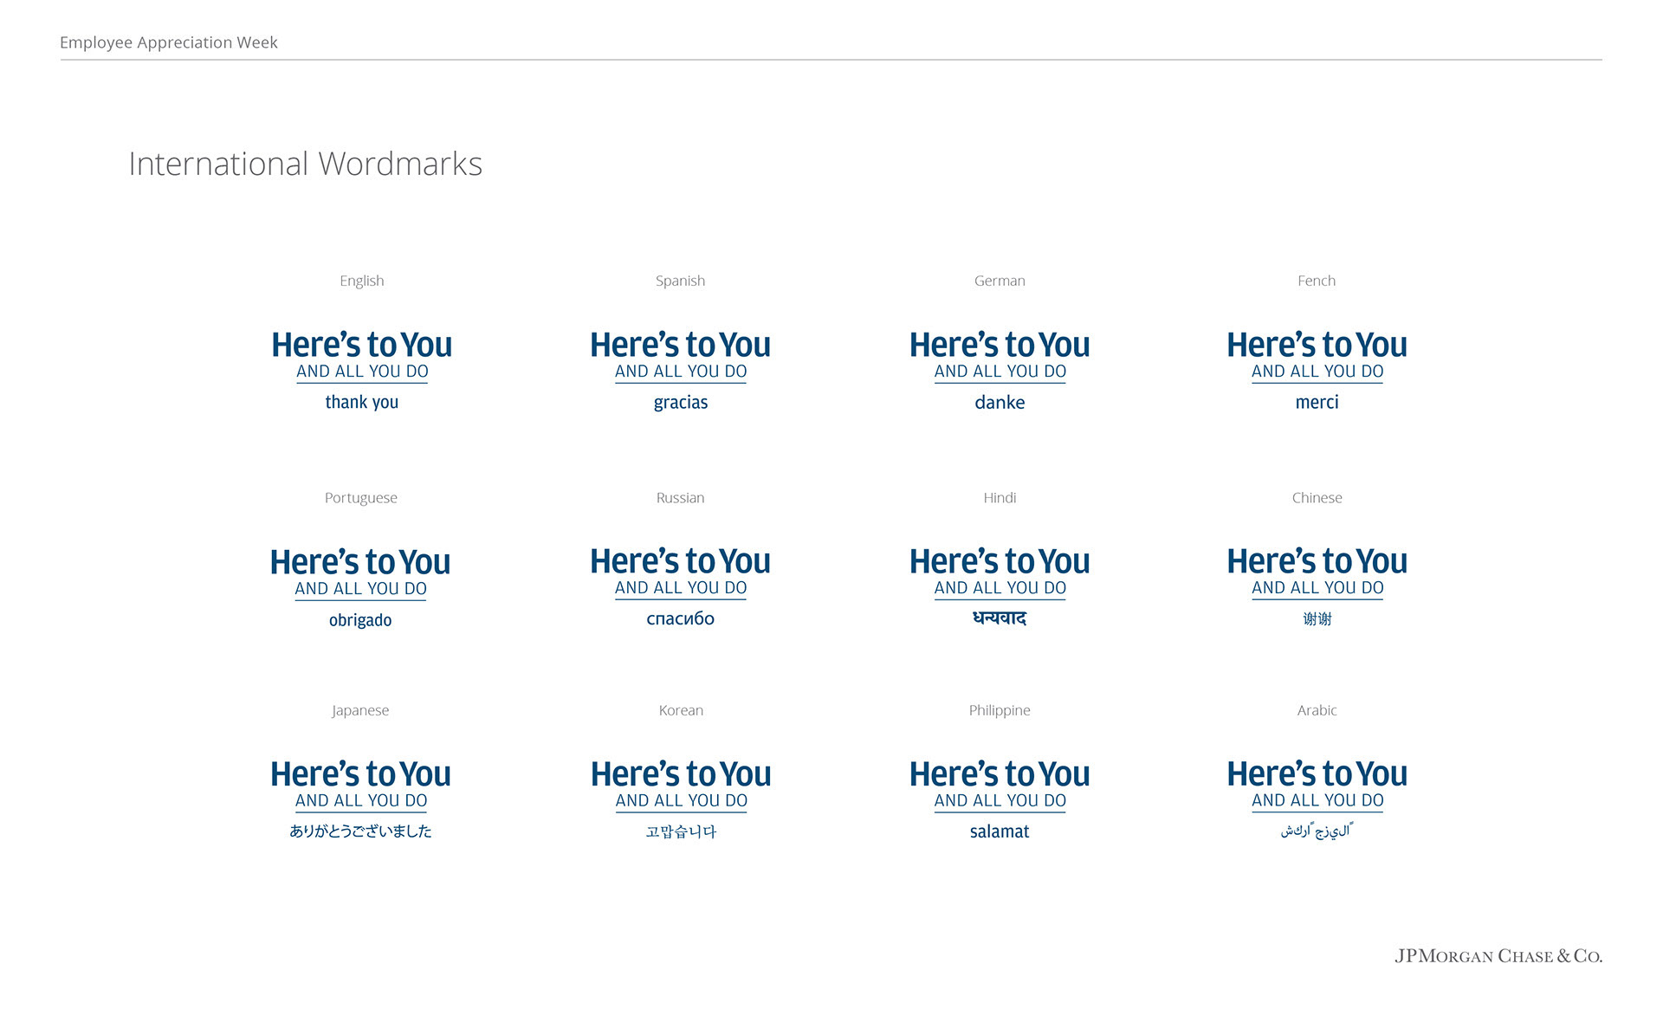Click the JPMorgan Chase & Co. logo

click(x=1498, y=956)
